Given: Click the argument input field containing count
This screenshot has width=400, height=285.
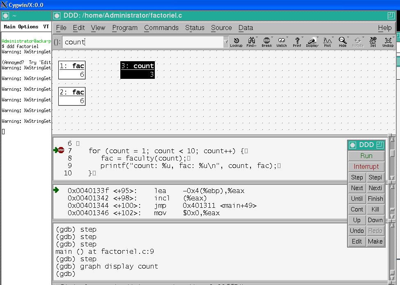Looking at the screenshot, I should [143, 42].
